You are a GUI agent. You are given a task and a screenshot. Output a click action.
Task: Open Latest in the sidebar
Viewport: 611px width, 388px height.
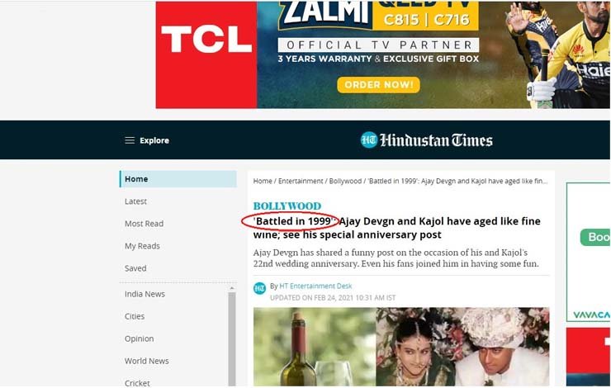point(135,201)
